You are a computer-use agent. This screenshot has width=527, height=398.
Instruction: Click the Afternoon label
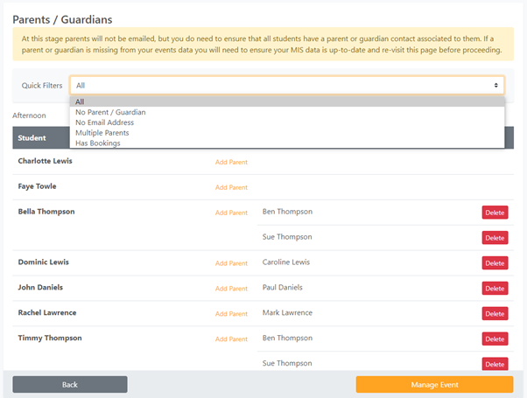tap(29, 115)
